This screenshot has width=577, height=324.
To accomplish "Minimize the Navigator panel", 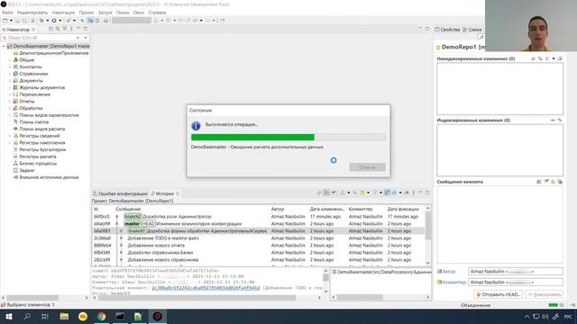I will [x=78, y=29].
